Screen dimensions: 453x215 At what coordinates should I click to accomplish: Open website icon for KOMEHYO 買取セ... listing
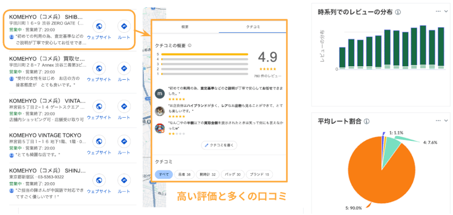pyautogui.click(x=99, y=68)
